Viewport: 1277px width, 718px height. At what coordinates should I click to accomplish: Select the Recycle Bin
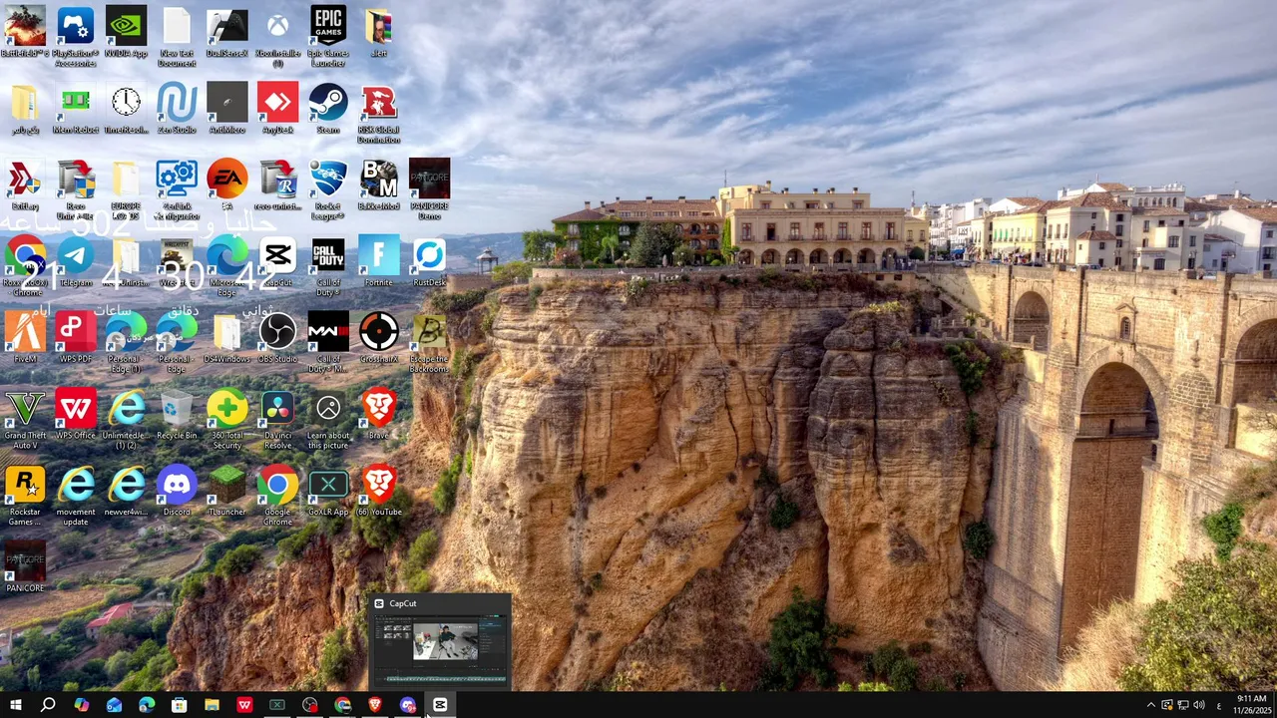click(x=177, y=415)
